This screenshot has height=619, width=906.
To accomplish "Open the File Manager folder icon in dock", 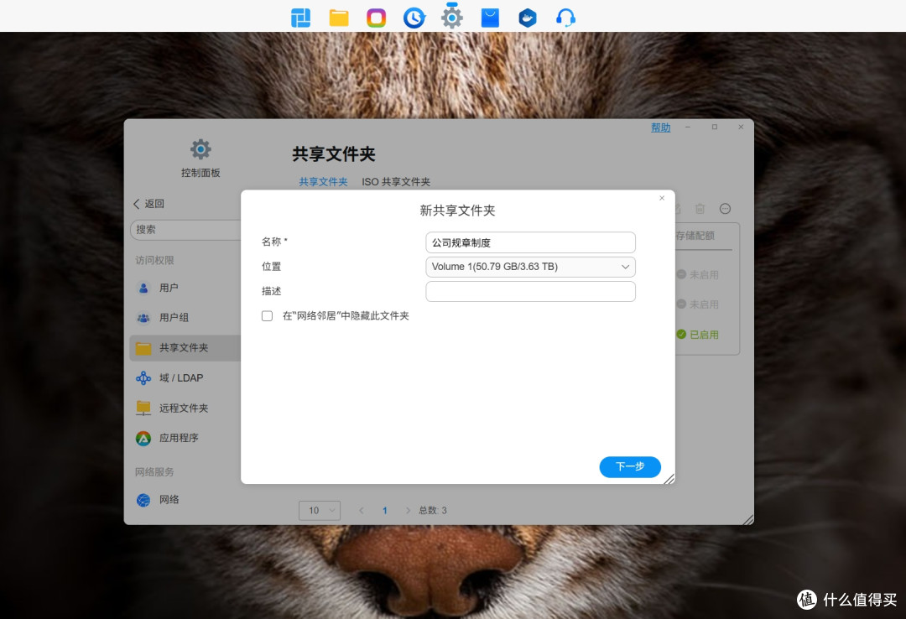I will pos(339,18).
